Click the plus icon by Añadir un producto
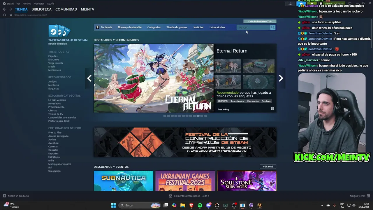Image resolution: width=373 pixels, height=210 pixels. click(x=4, y=196)
